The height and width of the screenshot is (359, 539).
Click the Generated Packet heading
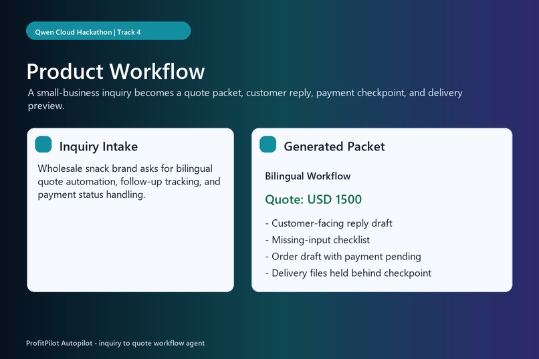click(x=334, y=146)
